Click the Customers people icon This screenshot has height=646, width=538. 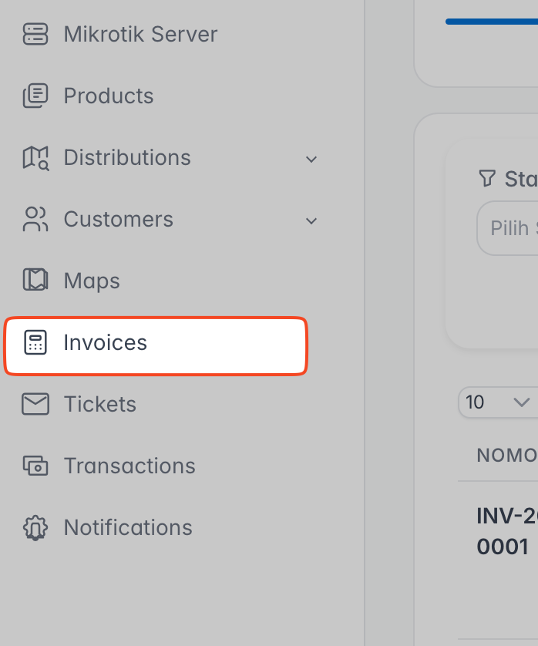tap(35, 219)
